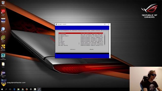162x91 pixels.
Task: Select the A9 1-Wire menu entry
Action: point(81,44)
